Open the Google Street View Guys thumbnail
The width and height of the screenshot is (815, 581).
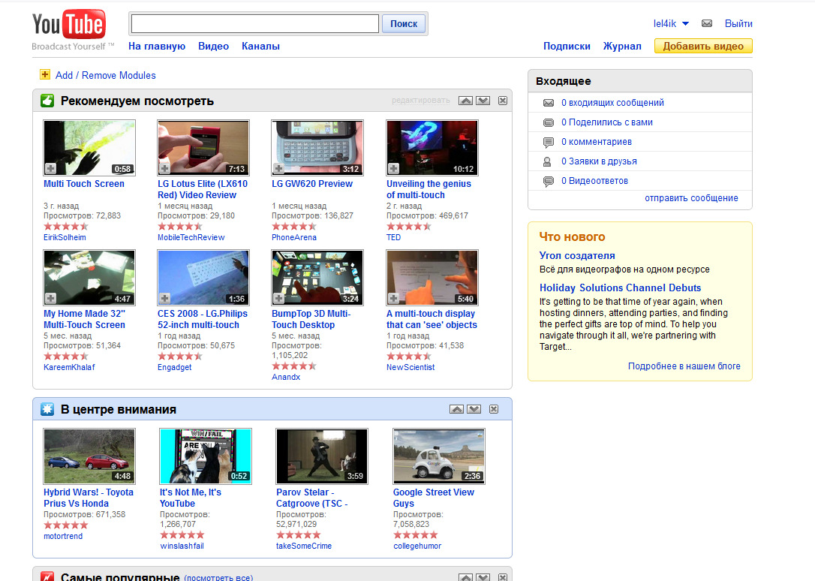pos(439,456)
